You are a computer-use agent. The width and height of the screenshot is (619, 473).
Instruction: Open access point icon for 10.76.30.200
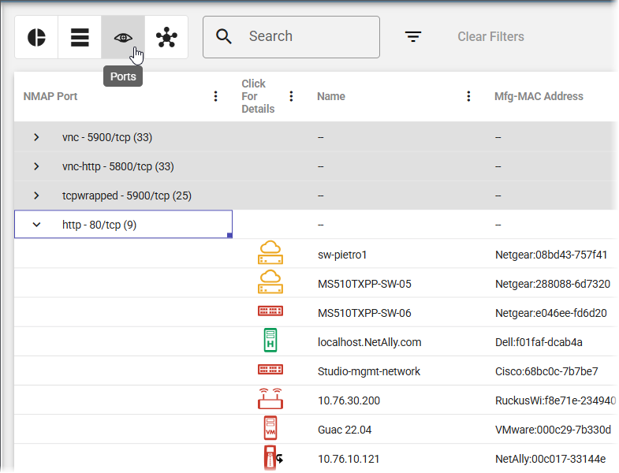pos(270,399)
